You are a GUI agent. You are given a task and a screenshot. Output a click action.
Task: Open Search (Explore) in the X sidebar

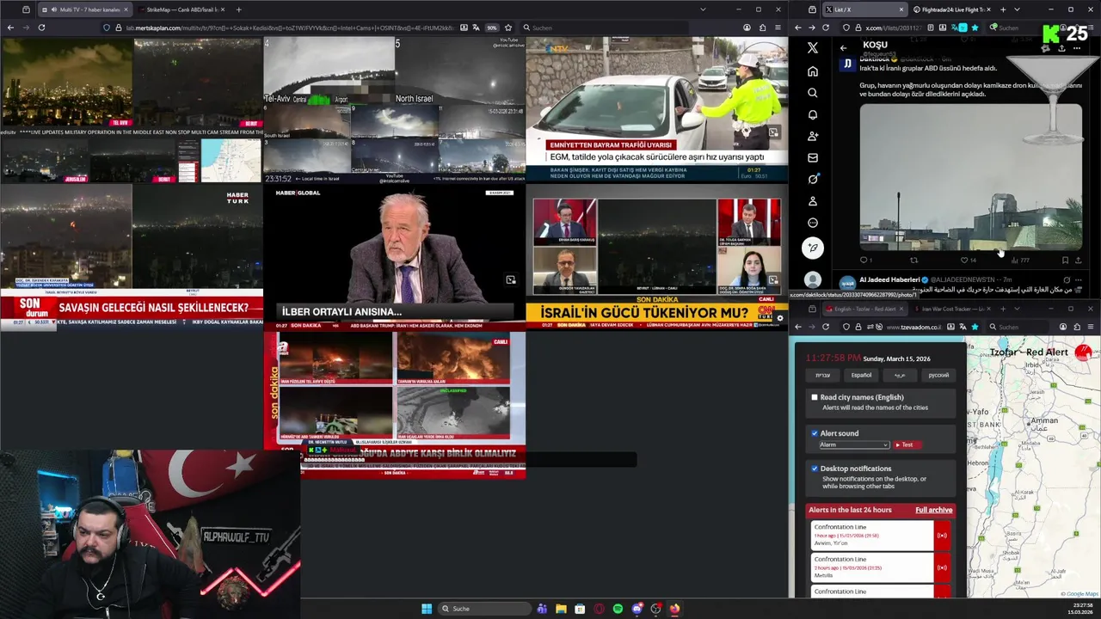point(813,93)
